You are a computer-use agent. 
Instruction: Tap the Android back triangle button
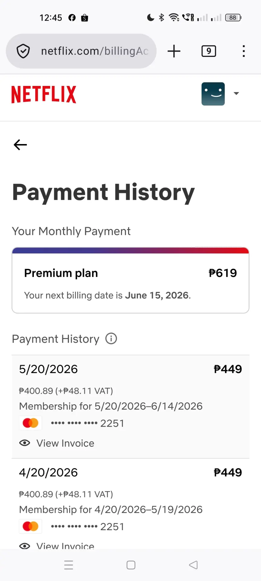click(193, 565)
